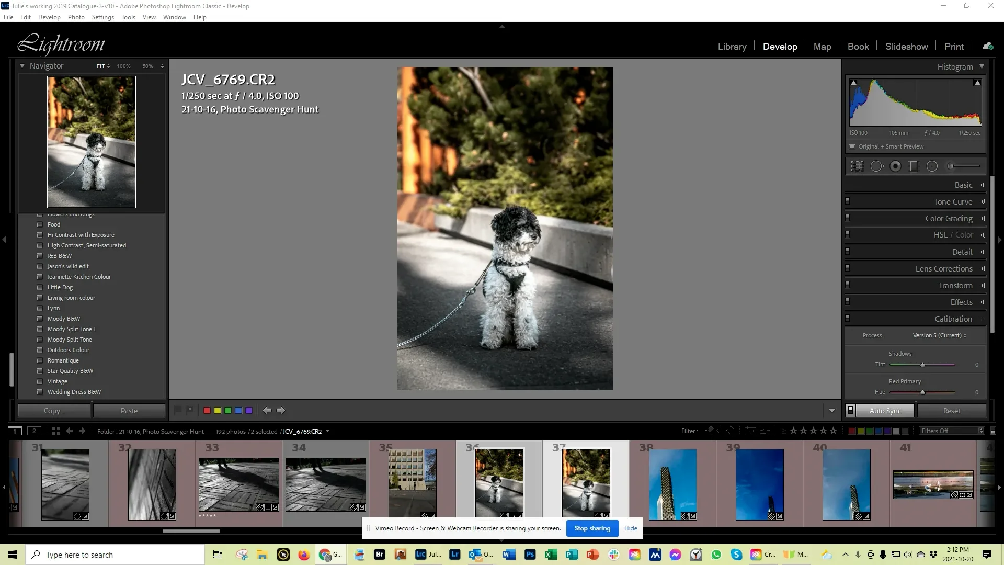The width and height of the screenshot is (1004, 565).
Task: Open the Develop menu
Action: point(49,17)
